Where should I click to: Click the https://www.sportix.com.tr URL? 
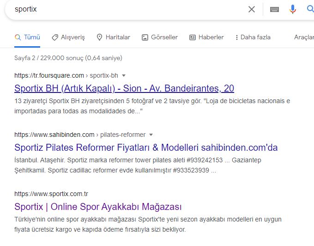(51, 194)
